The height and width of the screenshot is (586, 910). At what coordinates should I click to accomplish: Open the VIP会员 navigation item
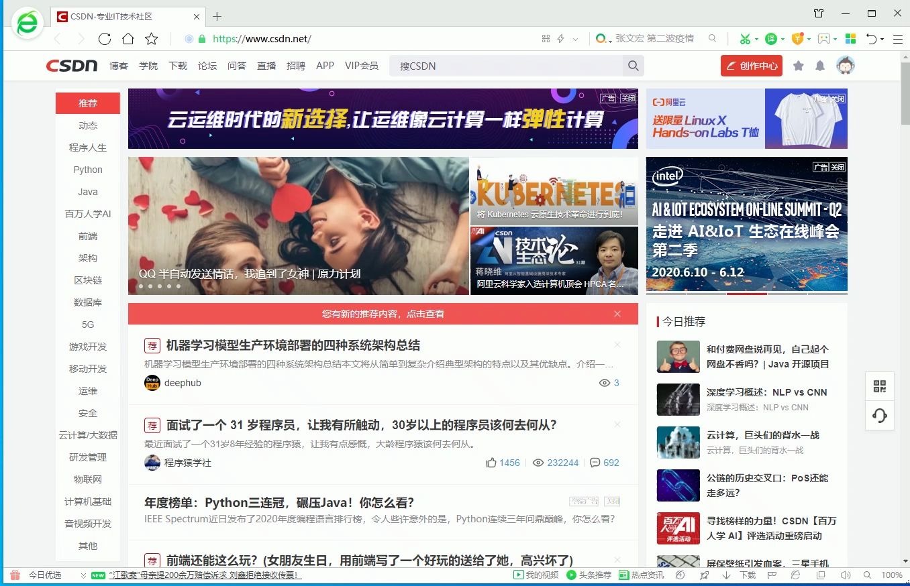[x=362, y=66]
